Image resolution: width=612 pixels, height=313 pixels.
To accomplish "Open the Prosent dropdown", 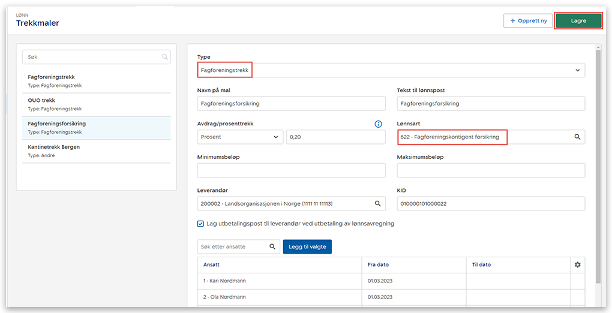I will click(x=240, y=137).
